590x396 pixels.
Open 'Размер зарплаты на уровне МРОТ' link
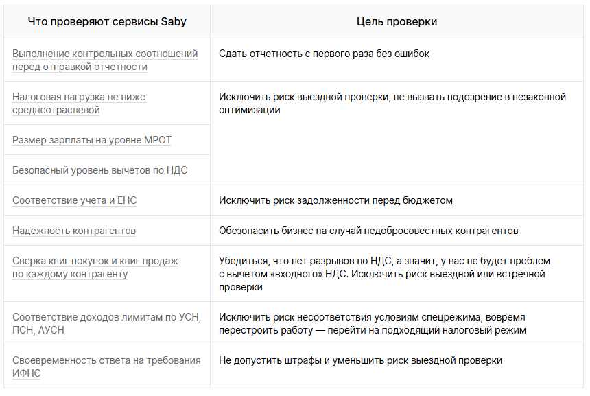(x=92, y=140)
